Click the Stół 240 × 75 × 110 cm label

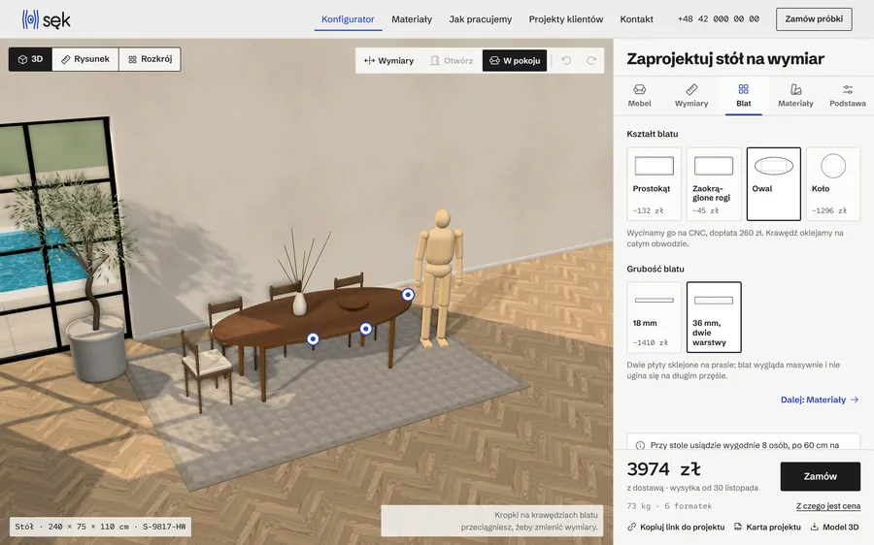click(100, 527)
